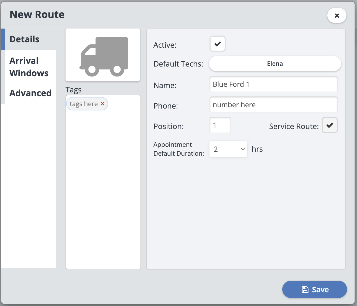Image resolution: width=357 pixels, height=306 pixels.
Task: Open Appointment Default Duration dropdown
Action: pos(228,149)
